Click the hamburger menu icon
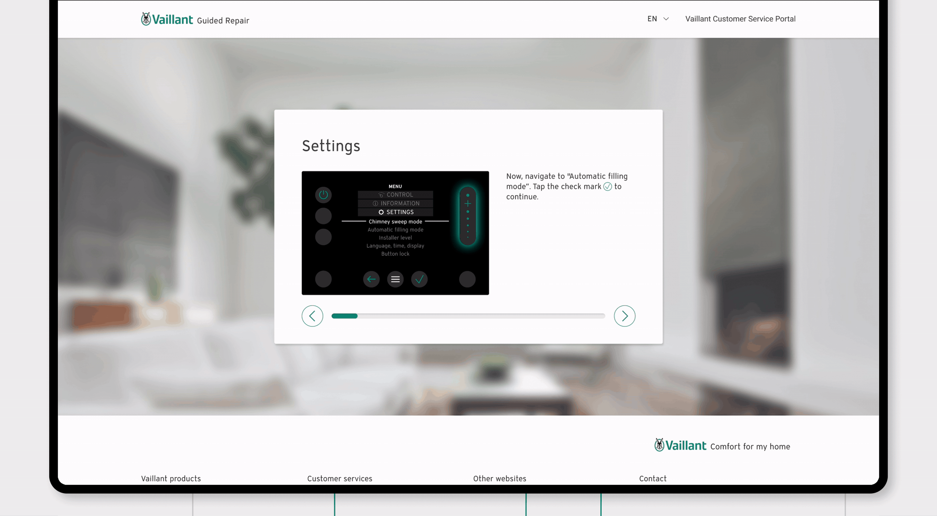This screenshot has width=937, height=516. [x=395, y=279]
